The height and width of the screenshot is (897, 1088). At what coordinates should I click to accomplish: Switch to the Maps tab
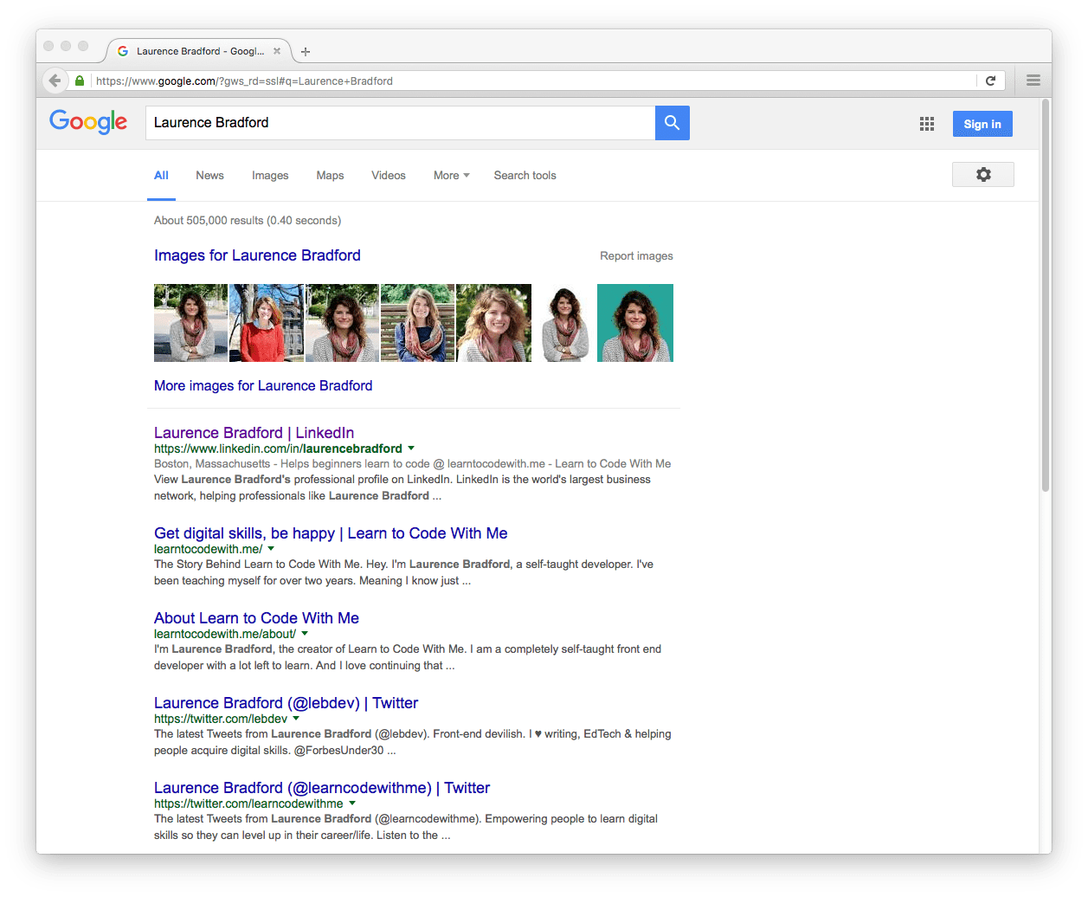pos(330,175)
